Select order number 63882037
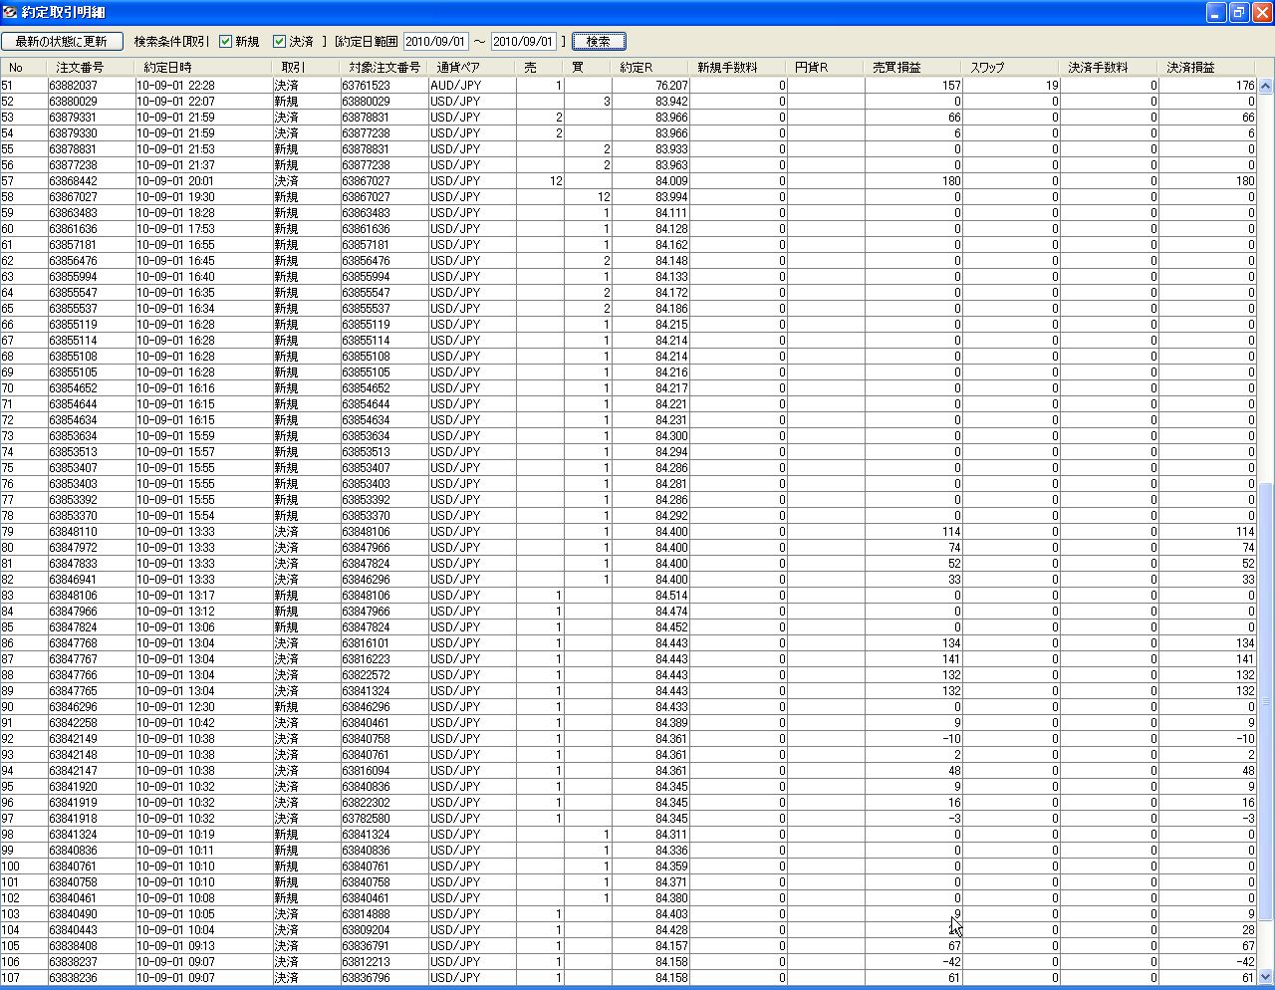1275x990 pixels. tap(73, 86)
